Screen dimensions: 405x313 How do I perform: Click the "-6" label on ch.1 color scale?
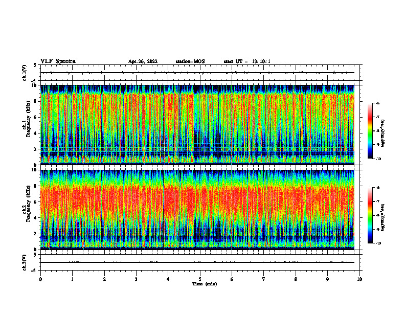[x=377, y=103]
